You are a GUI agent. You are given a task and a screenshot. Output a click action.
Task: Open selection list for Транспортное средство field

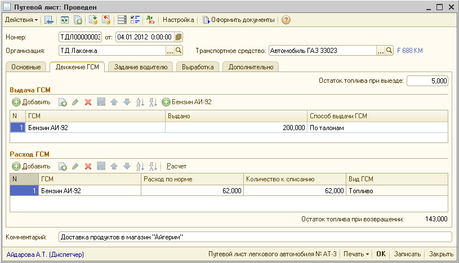click(381, 51)
